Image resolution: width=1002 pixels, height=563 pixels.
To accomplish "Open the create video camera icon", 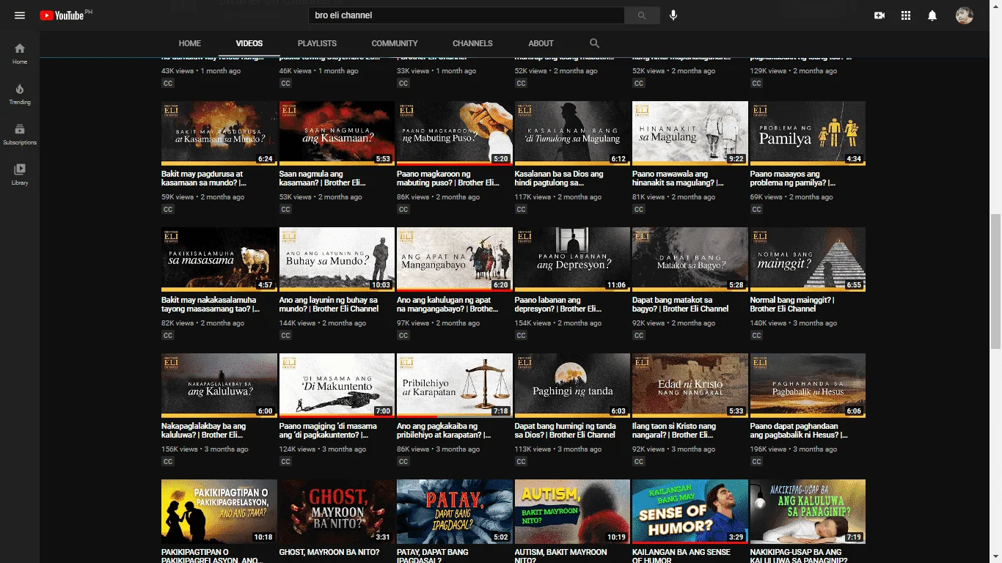I will [x=880, y=15].
